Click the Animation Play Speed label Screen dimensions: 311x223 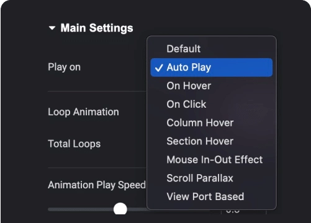(97, 185)
